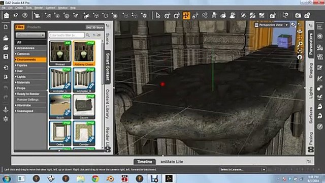Open the File menu
Screen dimensions: 325x183
pyautogui.click(x=4, y=8)
